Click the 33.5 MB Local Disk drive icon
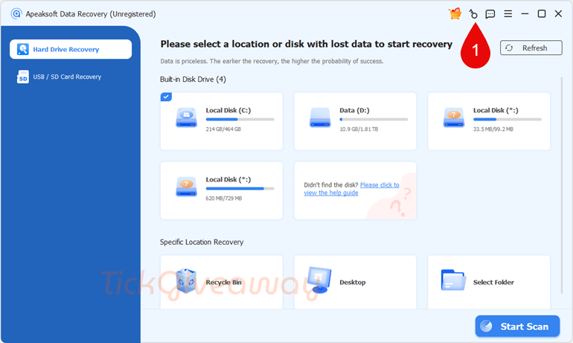 click(454, 118)
